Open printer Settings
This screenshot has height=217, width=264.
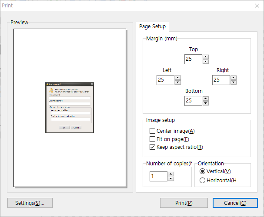[x=30, y=203]
